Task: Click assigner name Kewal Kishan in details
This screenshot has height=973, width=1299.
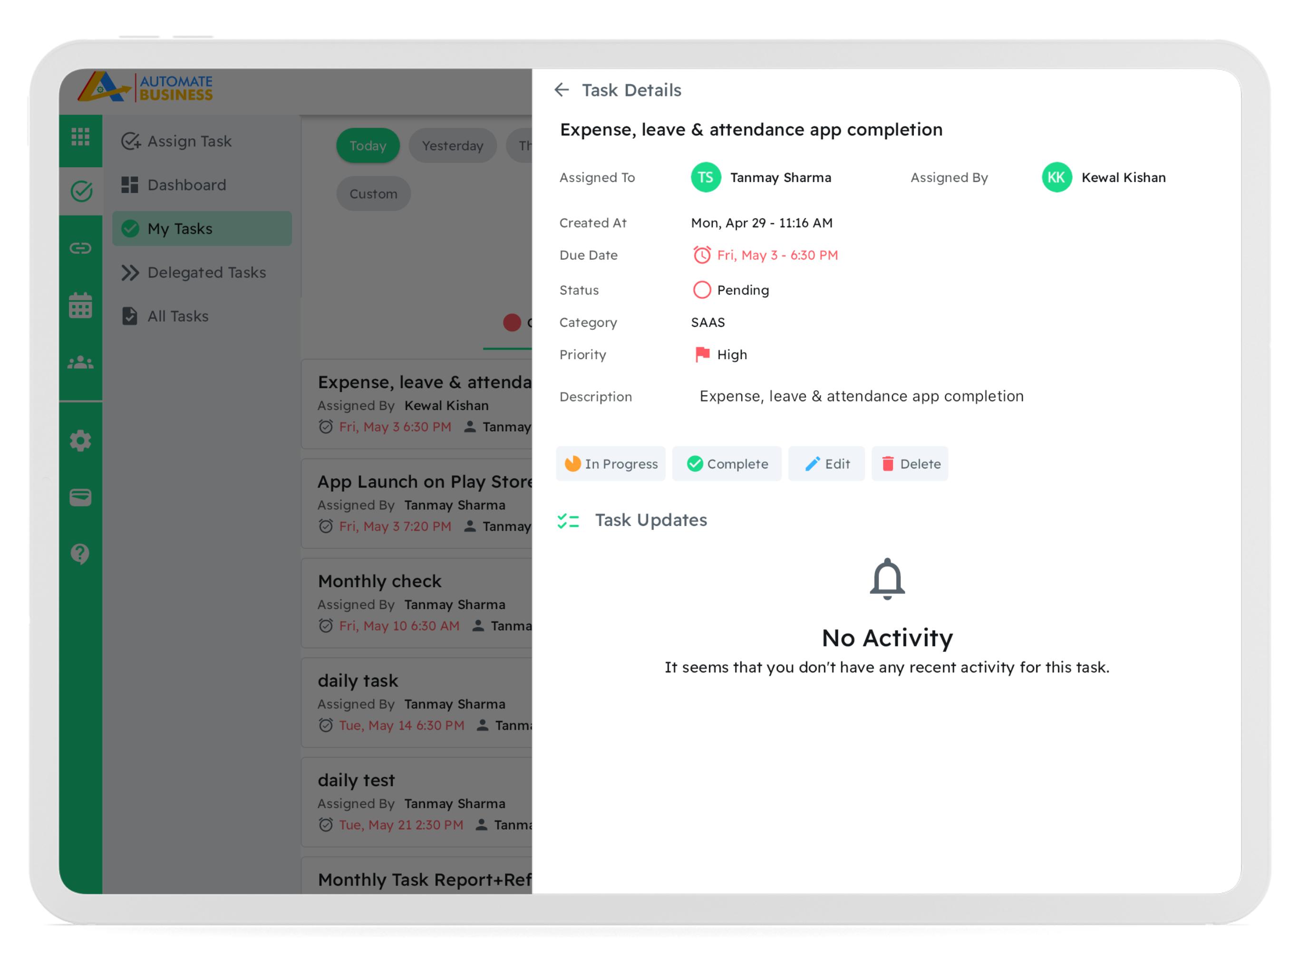Action: (1124, 177)
